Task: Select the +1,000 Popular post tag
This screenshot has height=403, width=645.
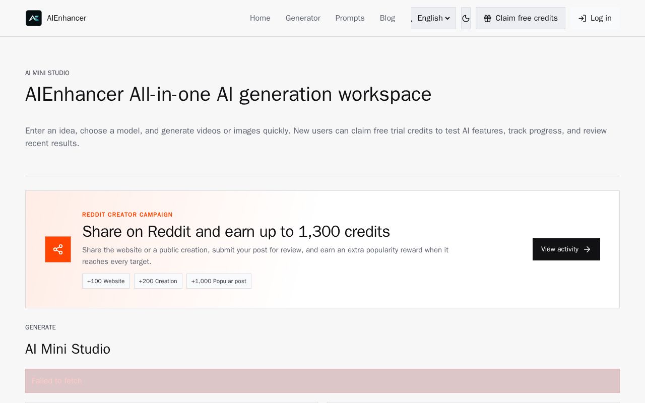Action: pyautogui.click(x=219, y=281)
